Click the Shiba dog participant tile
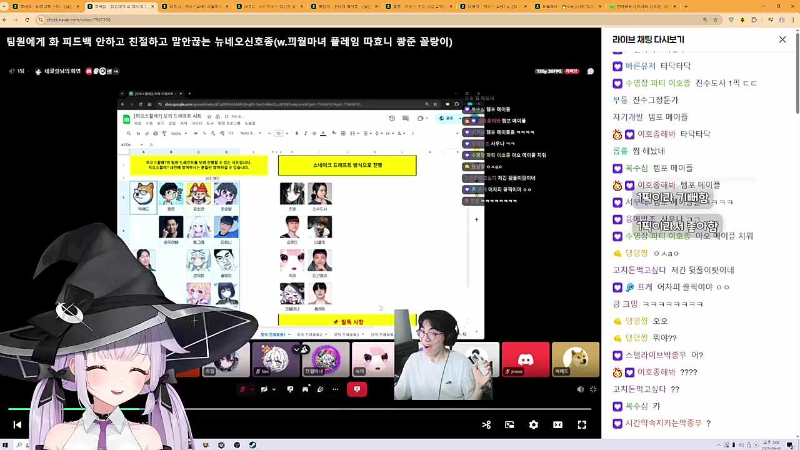 pyautogui.click(x=576, y=359)
